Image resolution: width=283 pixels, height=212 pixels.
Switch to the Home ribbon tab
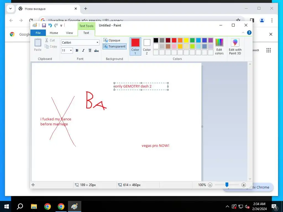(54, 33)
